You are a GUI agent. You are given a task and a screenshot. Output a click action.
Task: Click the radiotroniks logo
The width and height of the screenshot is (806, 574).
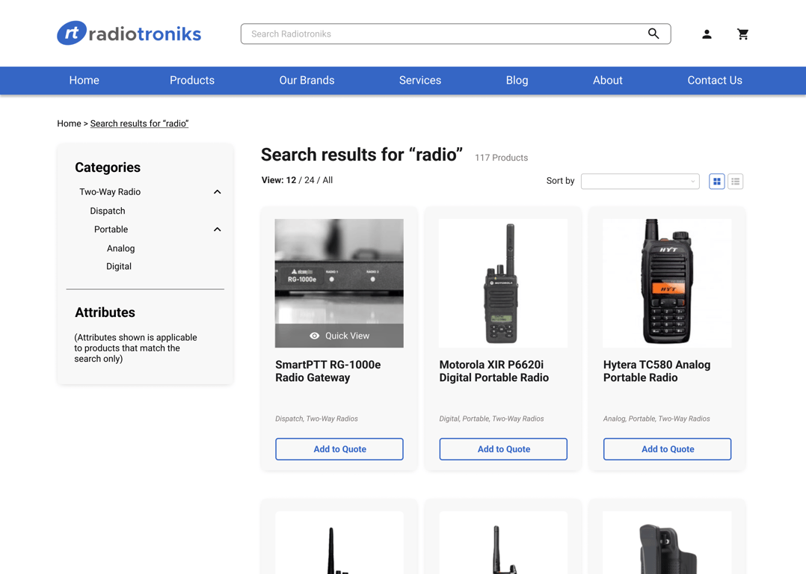tap(129, 34)
